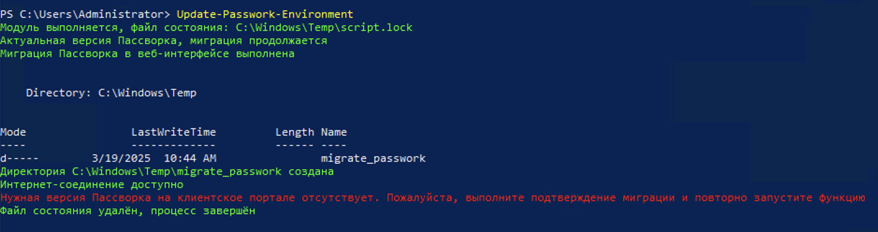Click the script.lock file path
The height and width of the screenshot is (232, 878).
(x=324, y=28)
